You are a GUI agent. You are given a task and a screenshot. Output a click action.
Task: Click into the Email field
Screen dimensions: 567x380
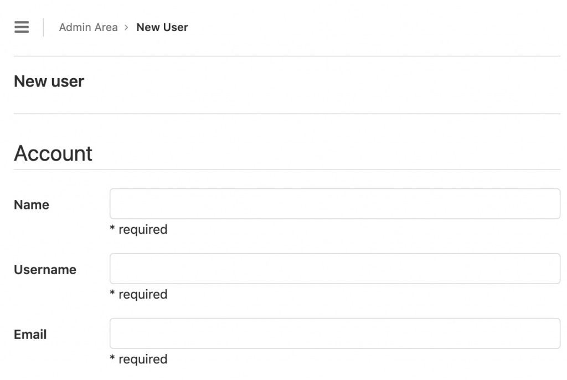pyautogui.click(x=334, y=333)
